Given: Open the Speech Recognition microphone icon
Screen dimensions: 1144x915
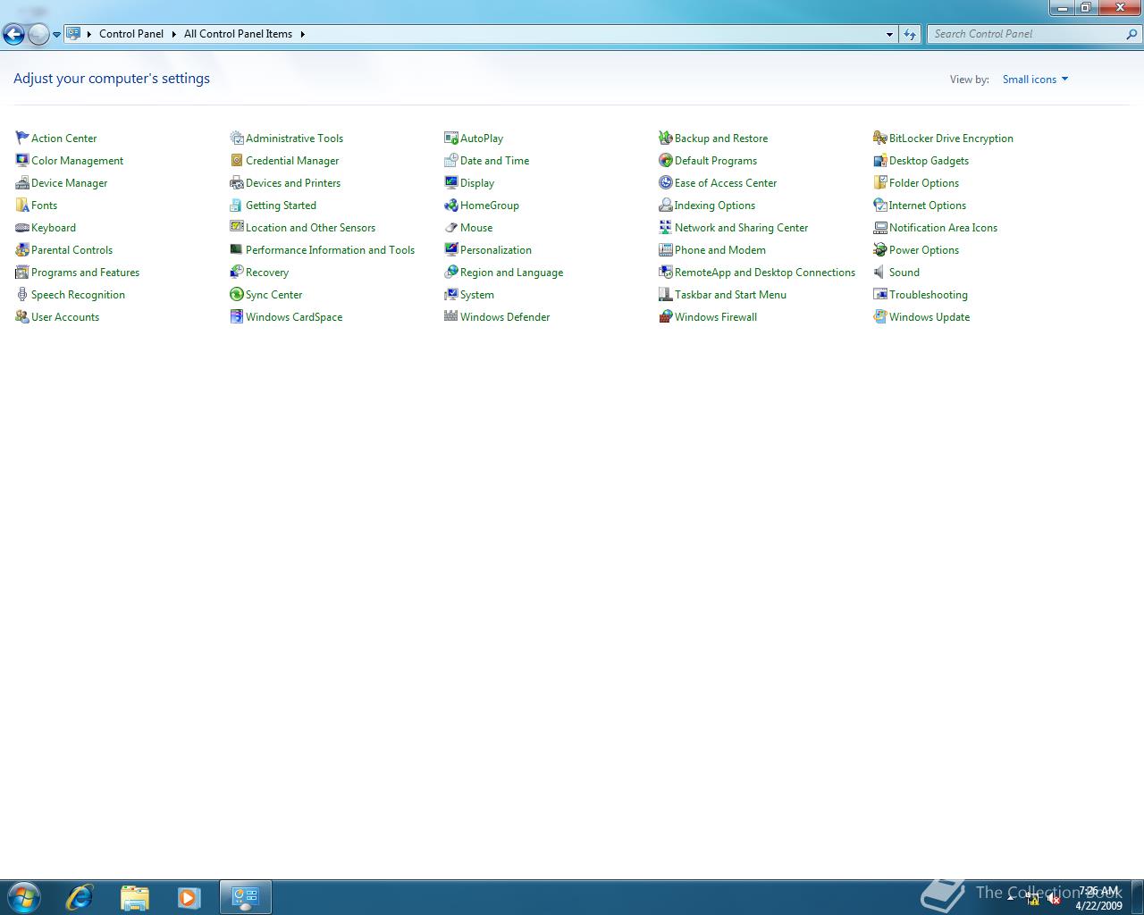Looking at the screenshot, I should (x=22, y=294).
